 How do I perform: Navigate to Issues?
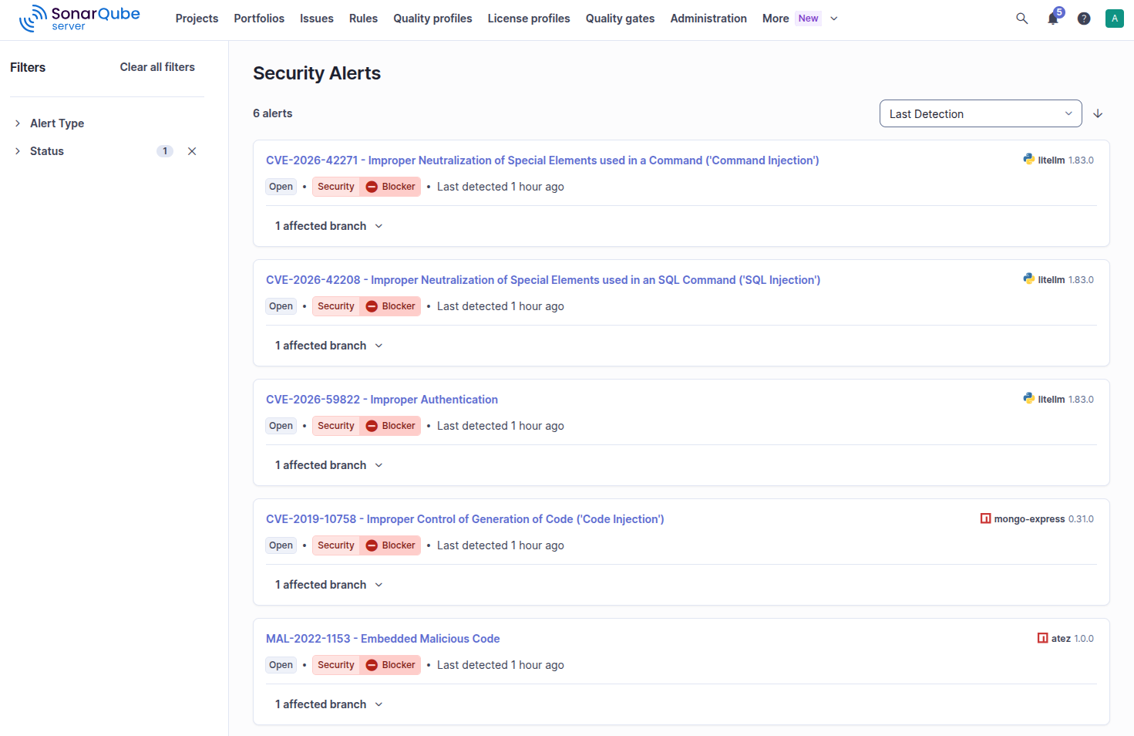click(317, 19)
